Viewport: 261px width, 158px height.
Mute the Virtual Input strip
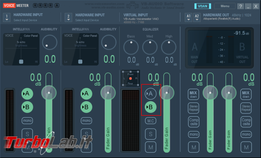[151, 147]
